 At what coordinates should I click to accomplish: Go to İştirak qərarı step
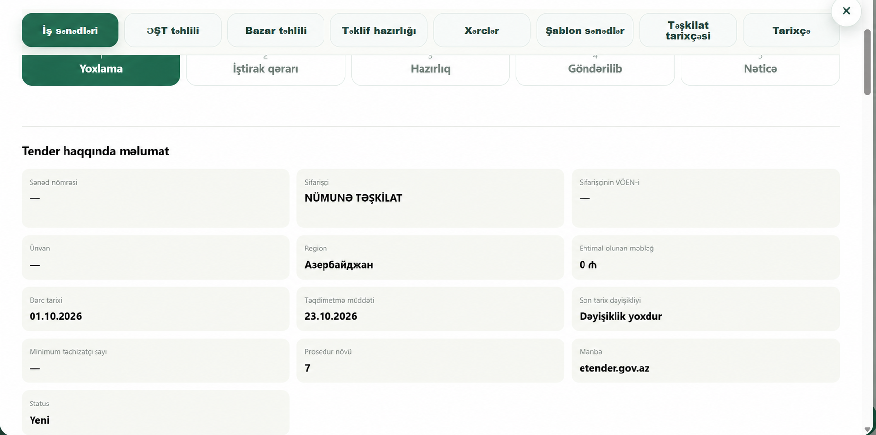pos(265,69)
